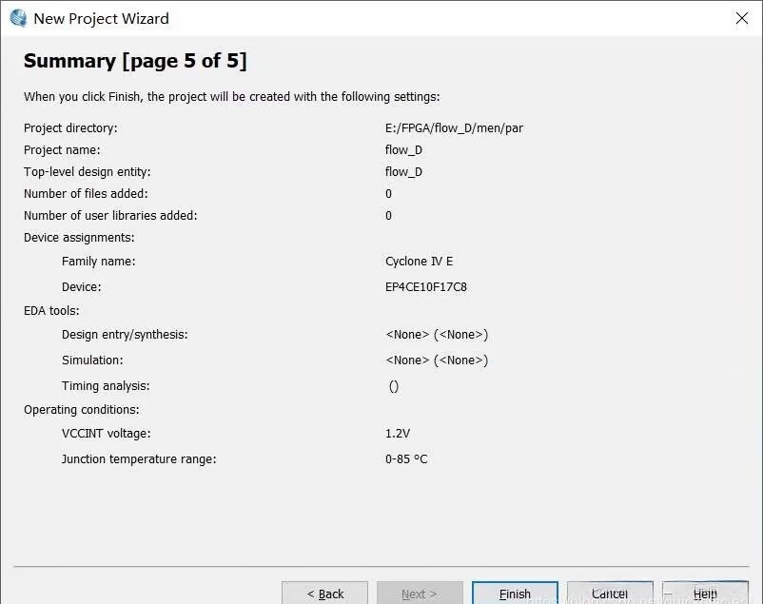763x604 pixels.
Task: Click the Timing analysis: label
Action: click(x=106, y=386)
